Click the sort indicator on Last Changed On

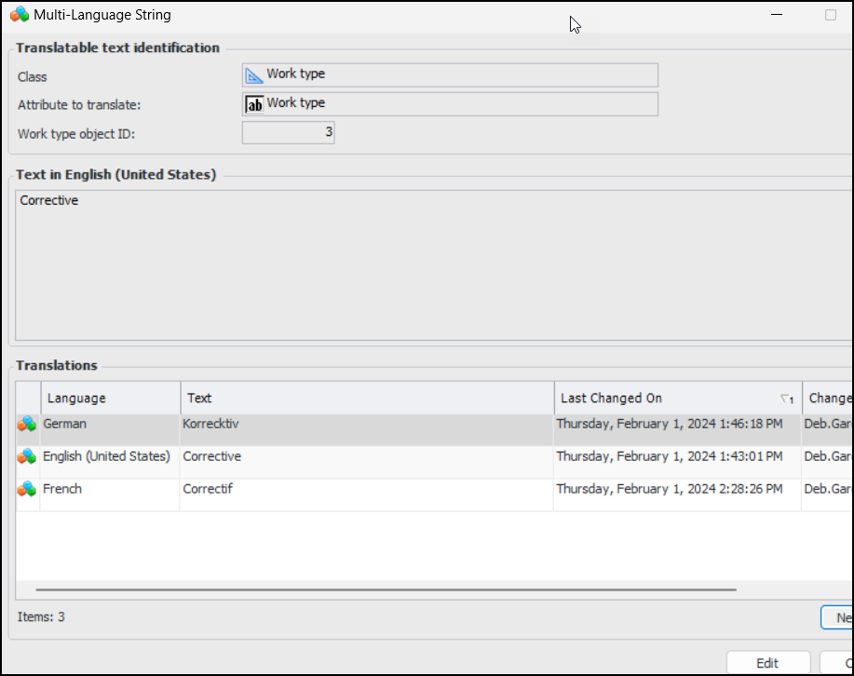pyautogui.click(x=787, y=399)
